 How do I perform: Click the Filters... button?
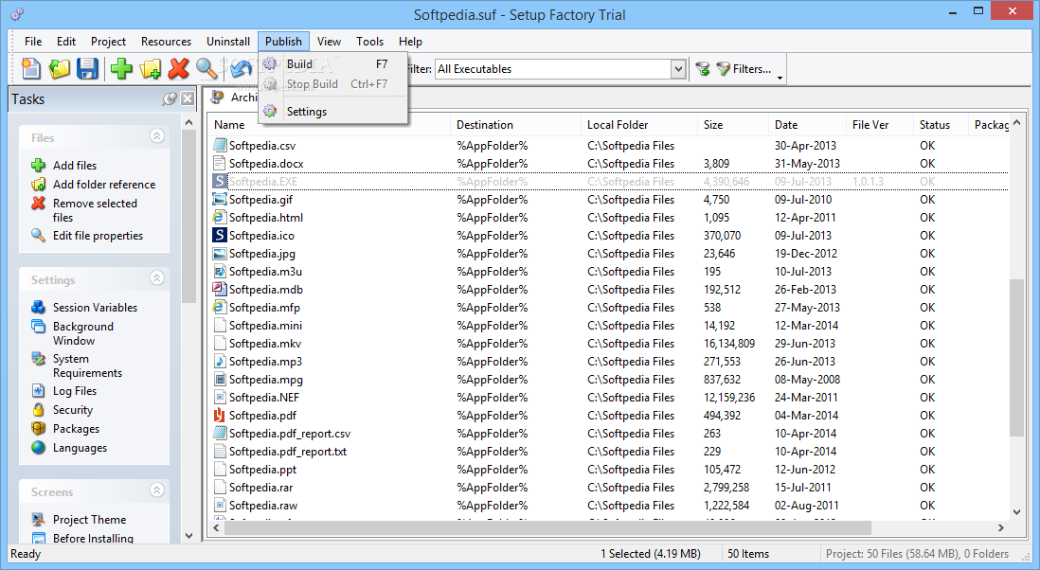(x=744, y=69)
